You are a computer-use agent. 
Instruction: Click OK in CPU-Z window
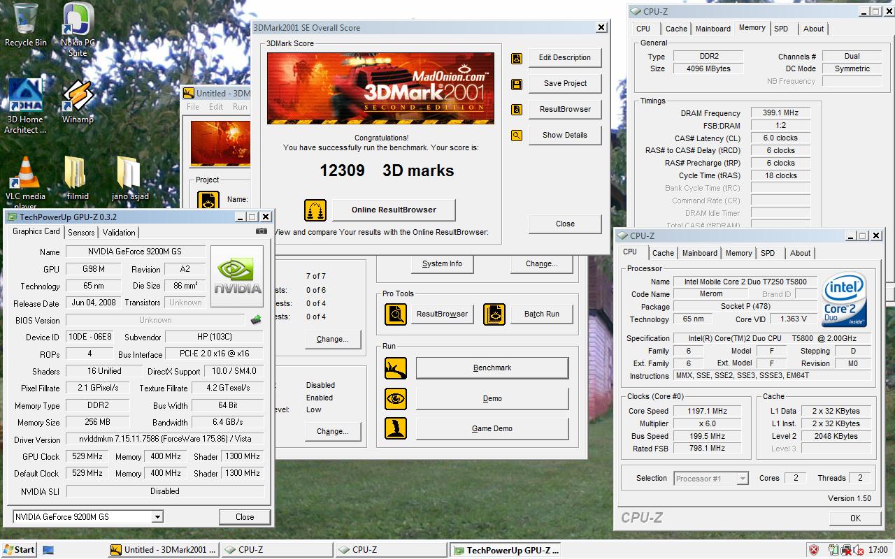[855, 518]
